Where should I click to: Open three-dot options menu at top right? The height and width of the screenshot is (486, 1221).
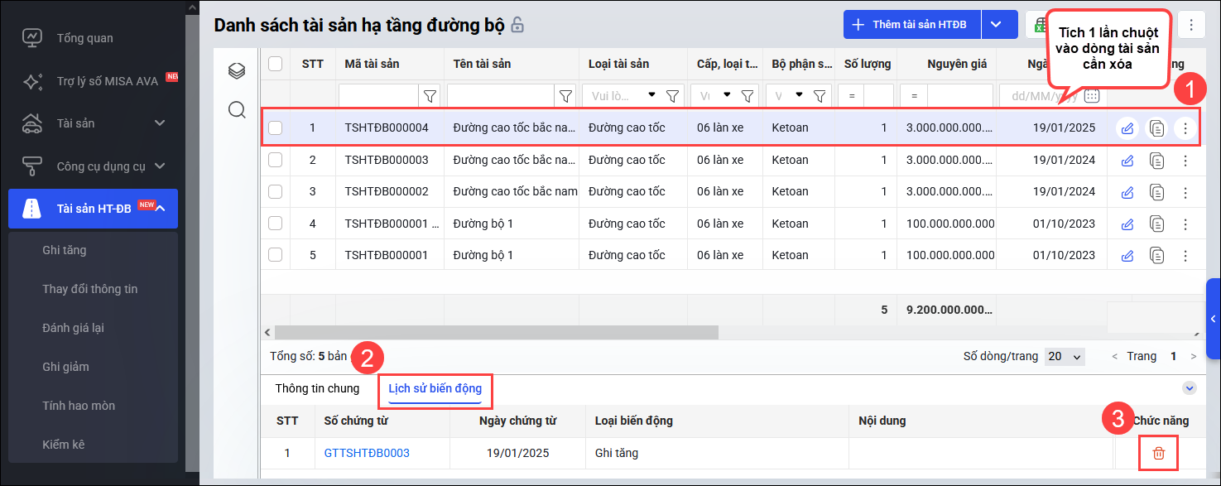(1191, 25)
